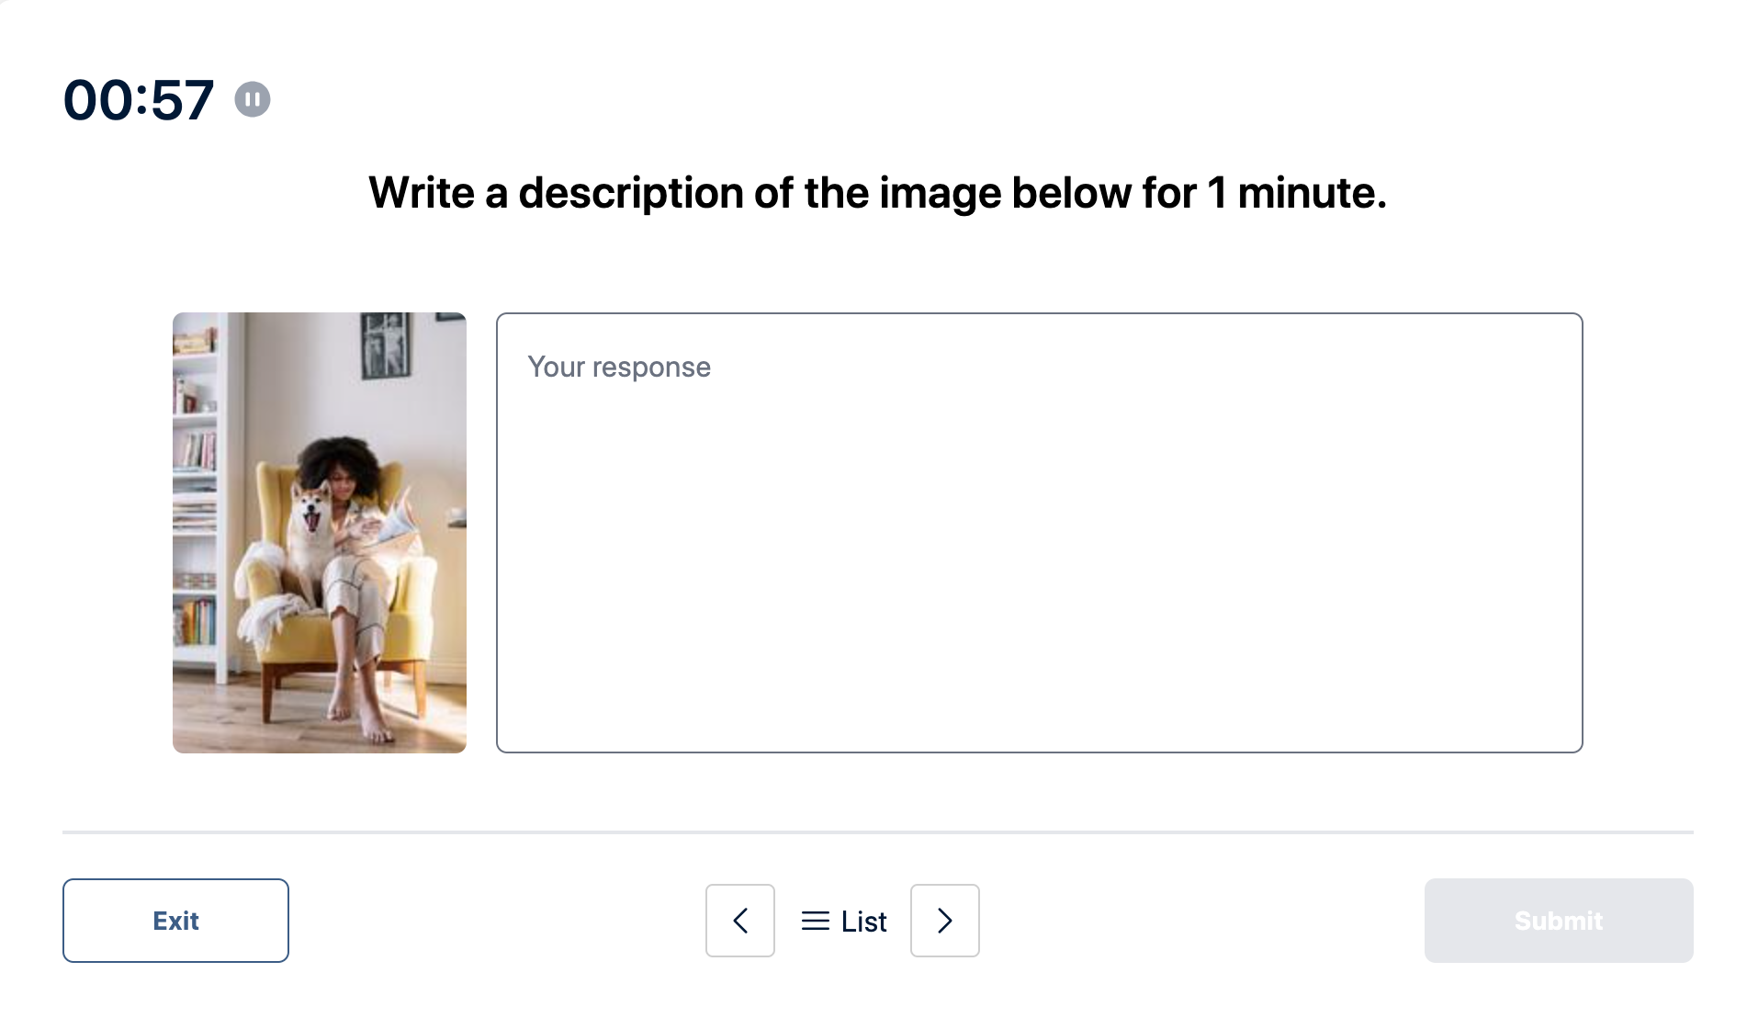Submit the written response
Screen dimensions: 1747x1018
[1559, 921]
